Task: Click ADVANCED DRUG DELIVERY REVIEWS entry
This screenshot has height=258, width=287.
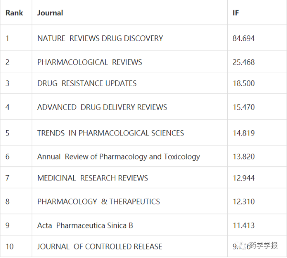Action: (102, 107)
